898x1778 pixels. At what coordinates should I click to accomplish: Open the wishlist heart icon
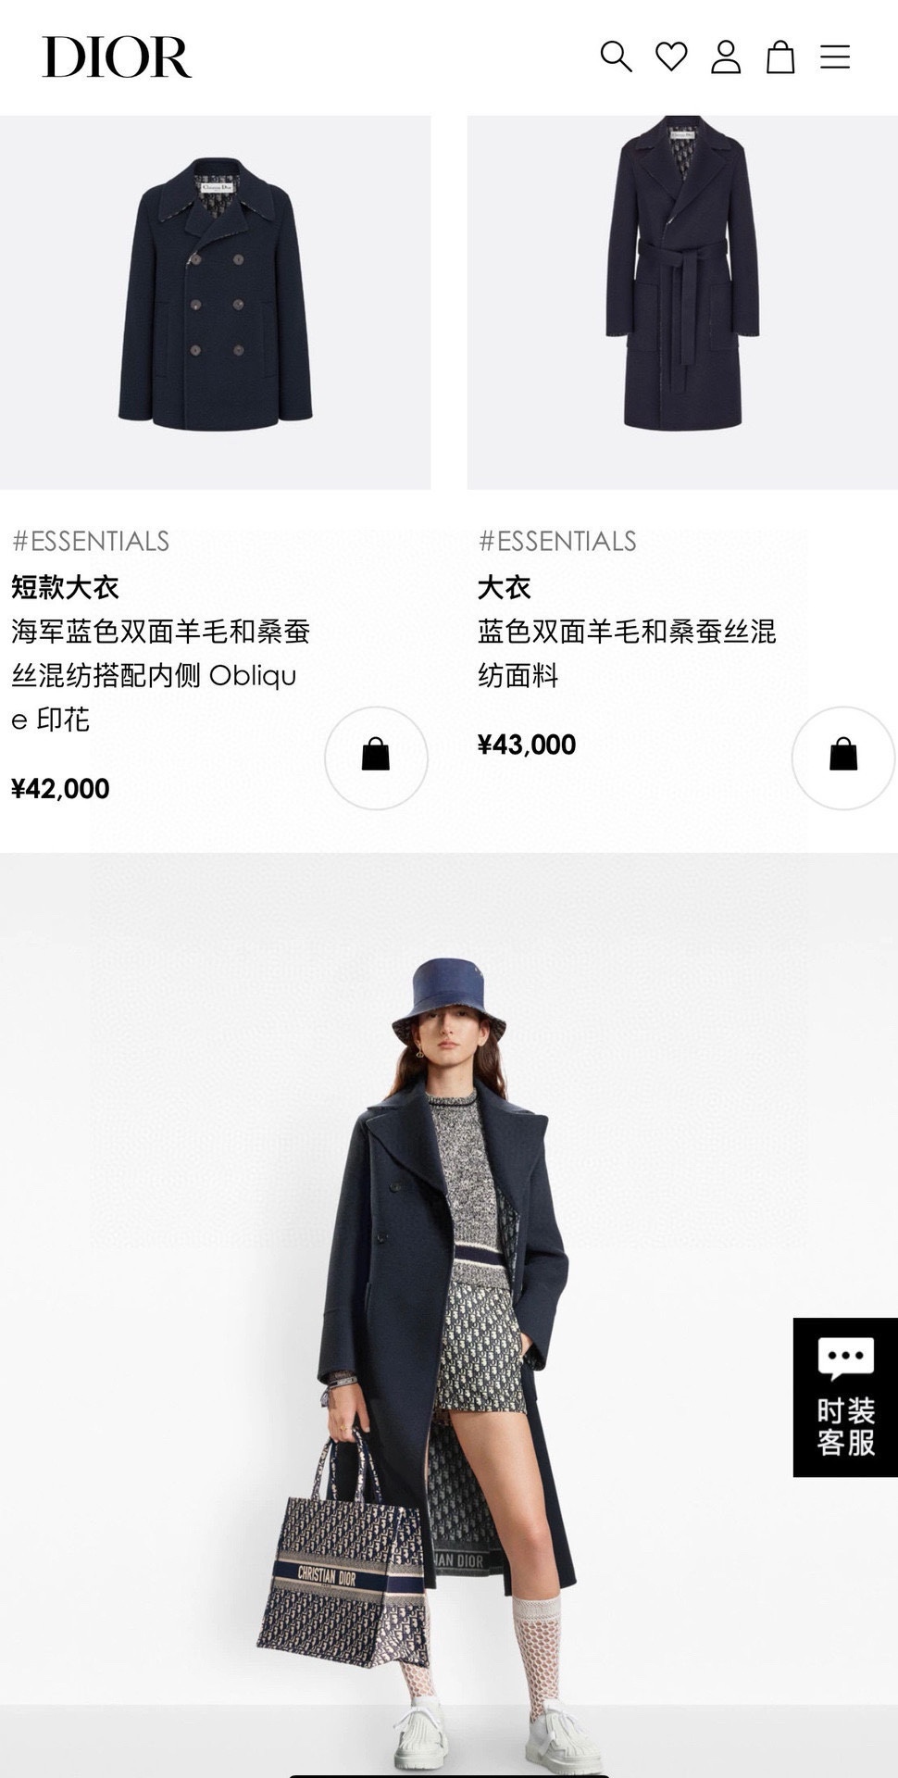point(671,56)
